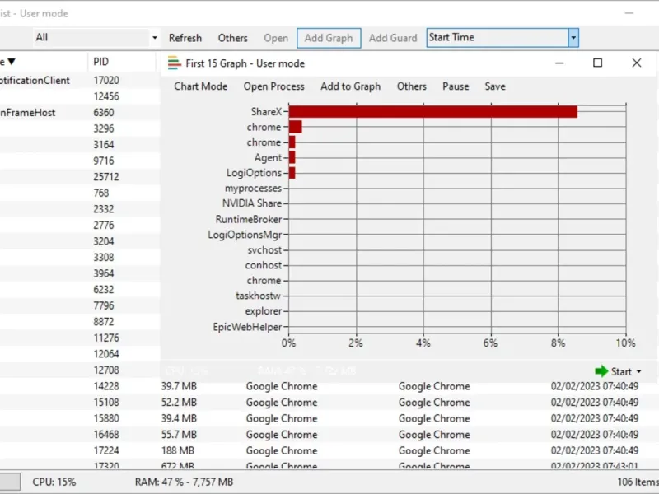Open the Start dropdown arrow in graph window
659x494 pixels.
(639, 372)
